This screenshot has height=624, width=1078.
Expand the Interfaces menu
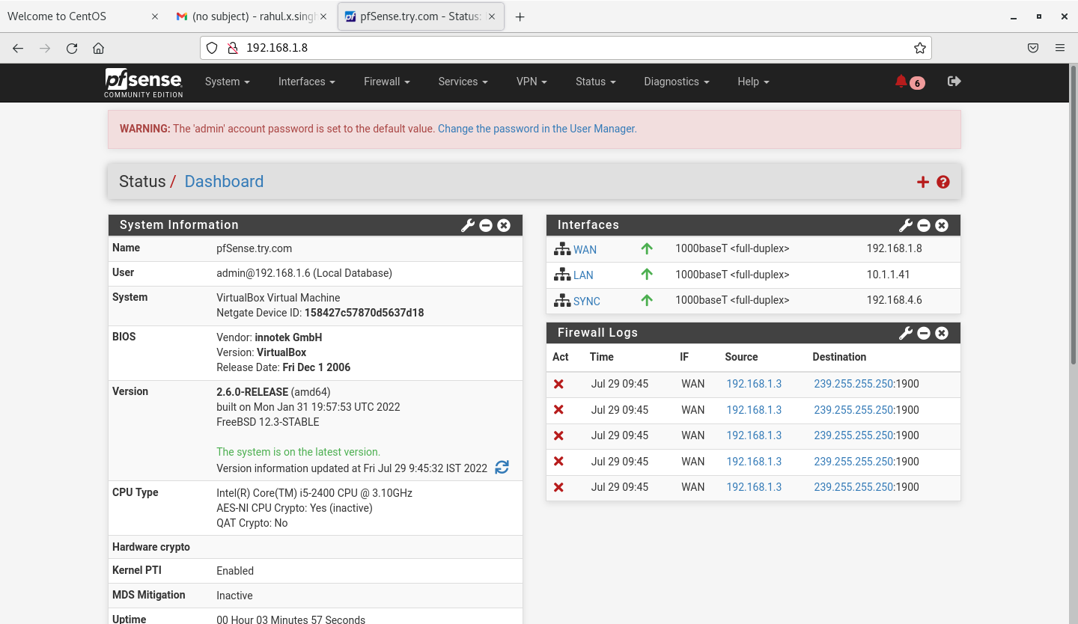pos(307,82)
